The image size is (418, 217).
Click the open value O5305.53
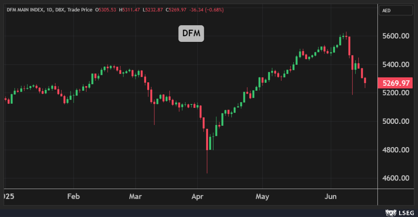pos(106,10)
